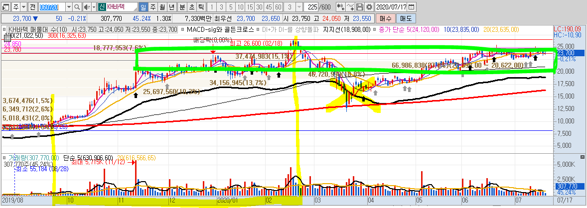Screen dimensions: 587x208
Task: Click the stock code input 060720
Action: tap(52, 7)
